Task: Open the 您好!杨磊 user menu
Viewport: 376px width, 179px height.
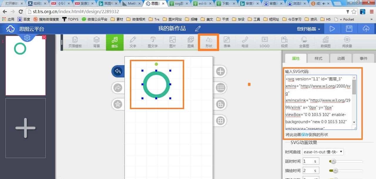Action: coord(308,29)
